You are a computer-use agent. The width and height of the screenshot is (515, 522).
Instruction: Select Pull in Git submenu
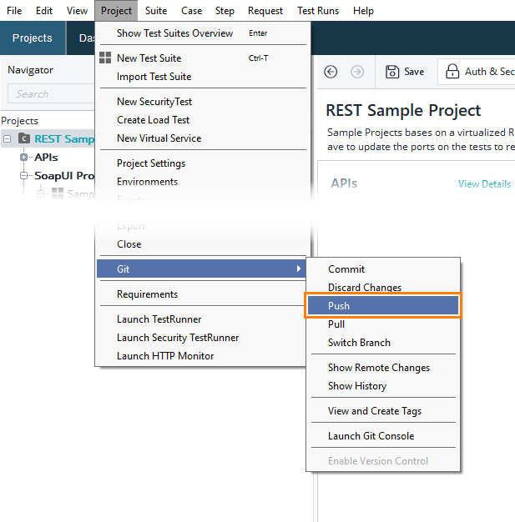[383, 324]
